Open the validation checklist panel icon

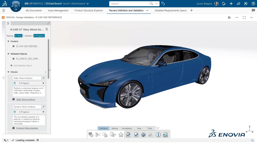pos(8,23)
